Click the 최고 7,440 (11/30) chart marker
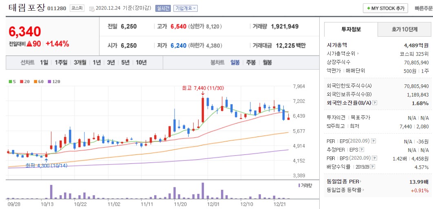Viewport: 433px width, 209px height. (x=203, y=88)
